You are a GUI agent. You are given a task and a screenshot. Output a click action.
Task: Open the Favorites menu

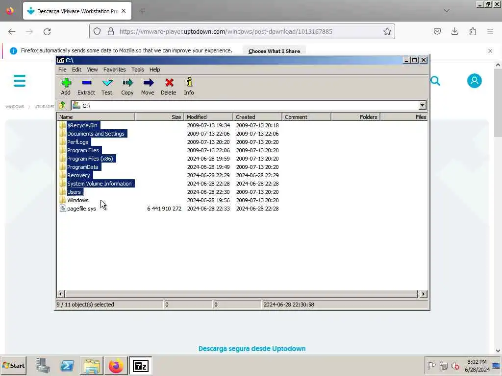coord(115,70)
